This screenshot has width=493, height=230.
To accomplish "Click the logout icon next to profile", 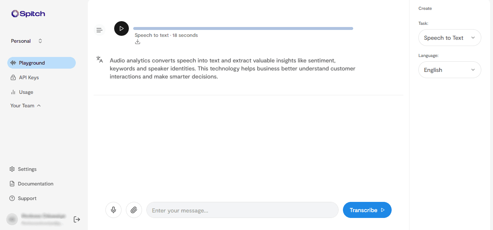I will pyautogui.click(x=77, y=219).
